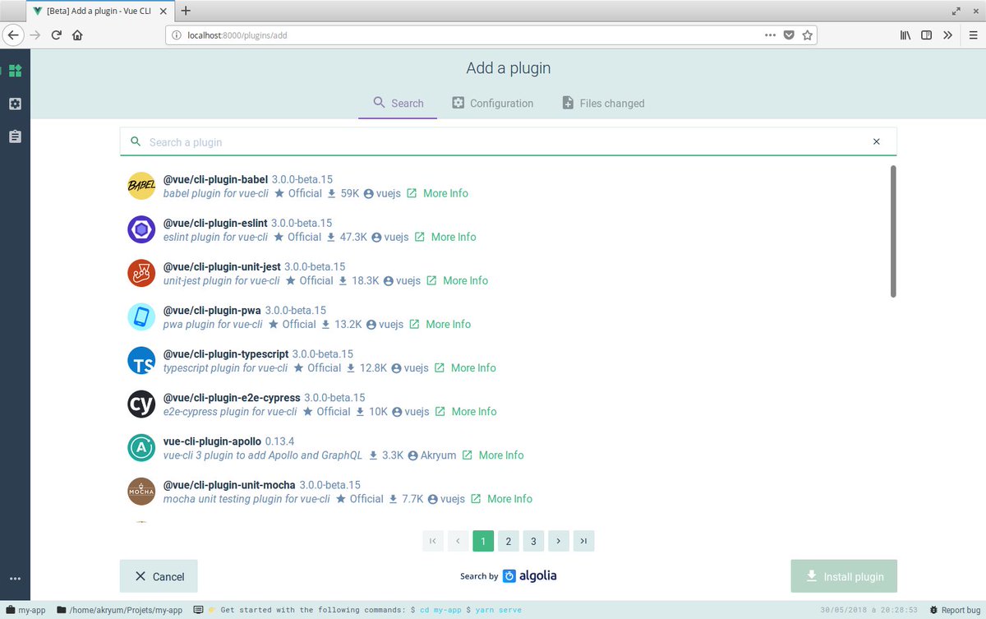Reload the page in browser
The width and height of the screenshot is (986, 619).
coord(57,35)
